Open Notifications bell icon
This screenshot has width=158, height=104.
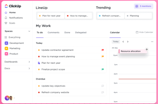tap(6, 18)
